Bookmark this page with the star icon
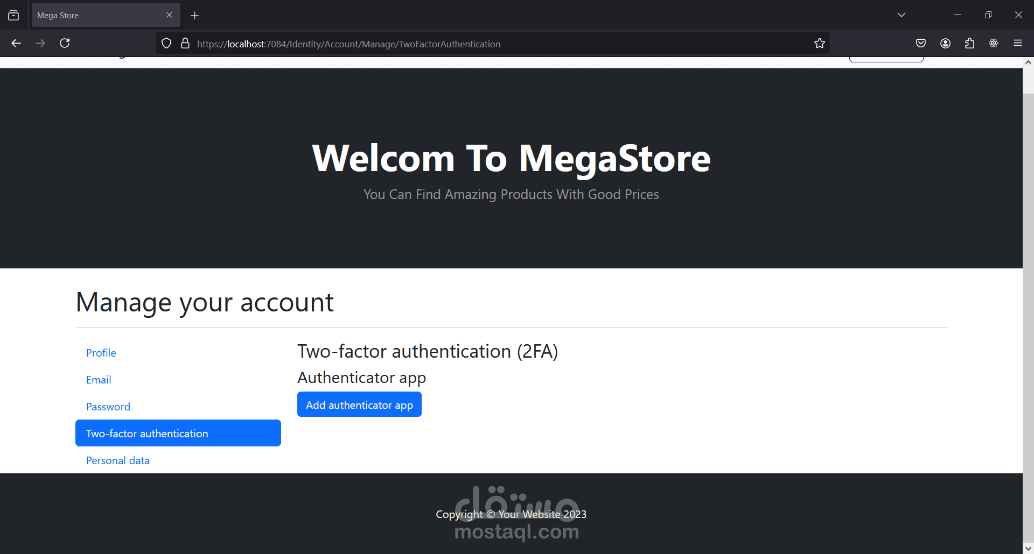This screenshot has height=554, width=1034. 819,44
